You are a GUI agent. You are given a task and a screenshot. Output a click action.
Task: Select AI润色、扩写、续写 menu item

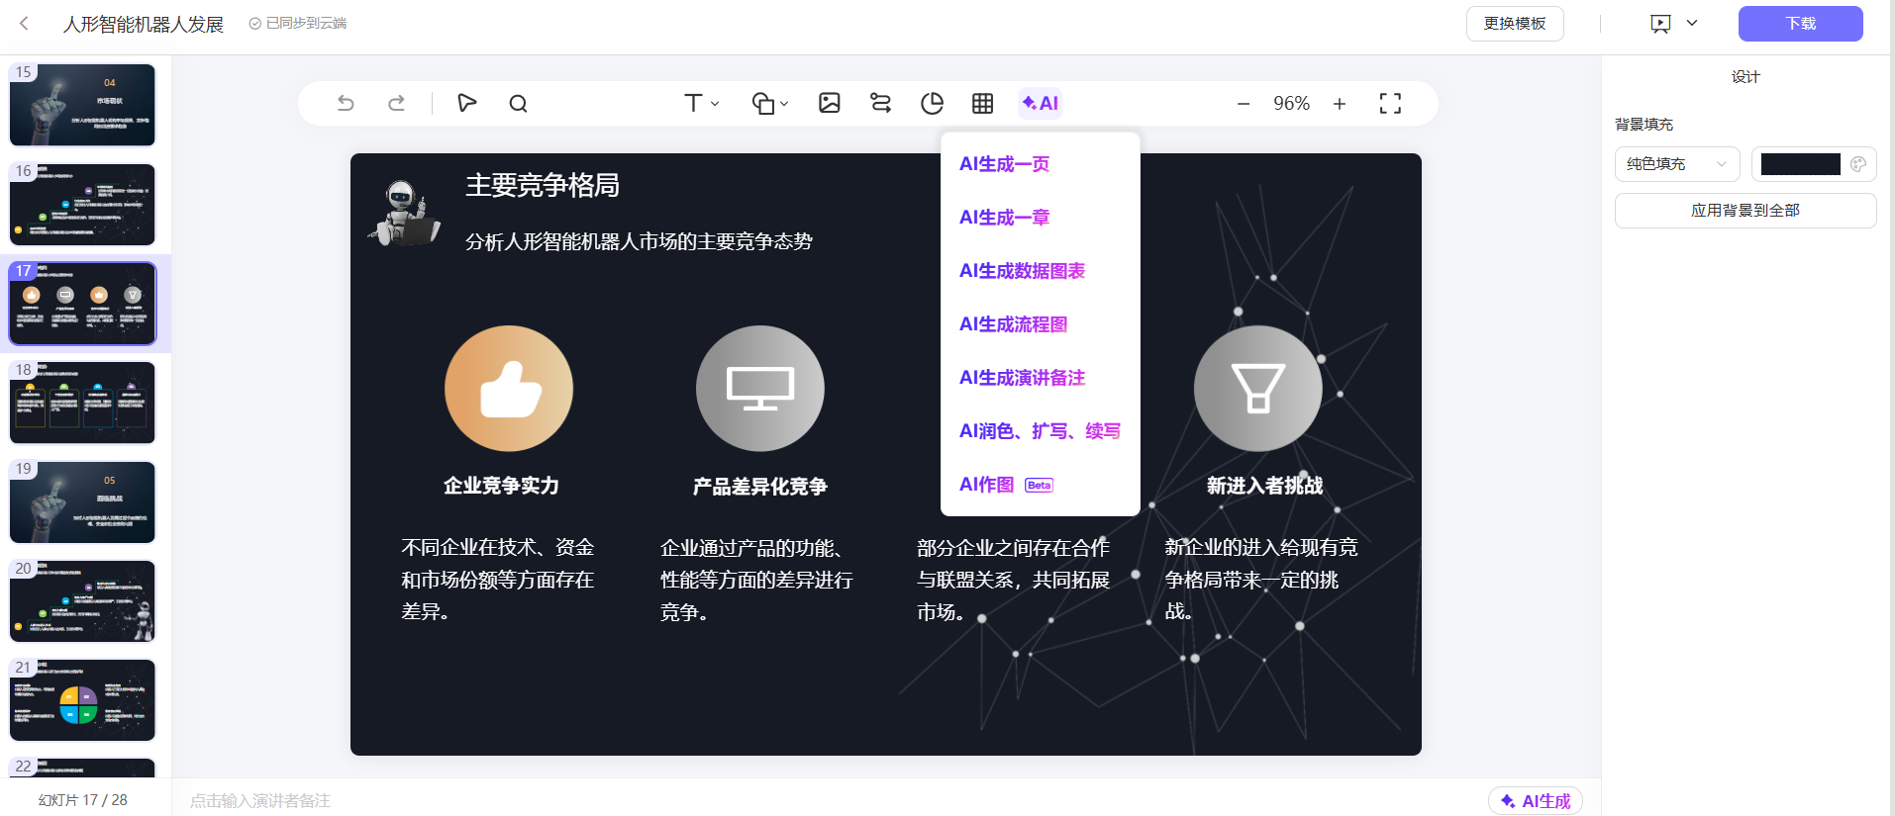(1040, 431)
